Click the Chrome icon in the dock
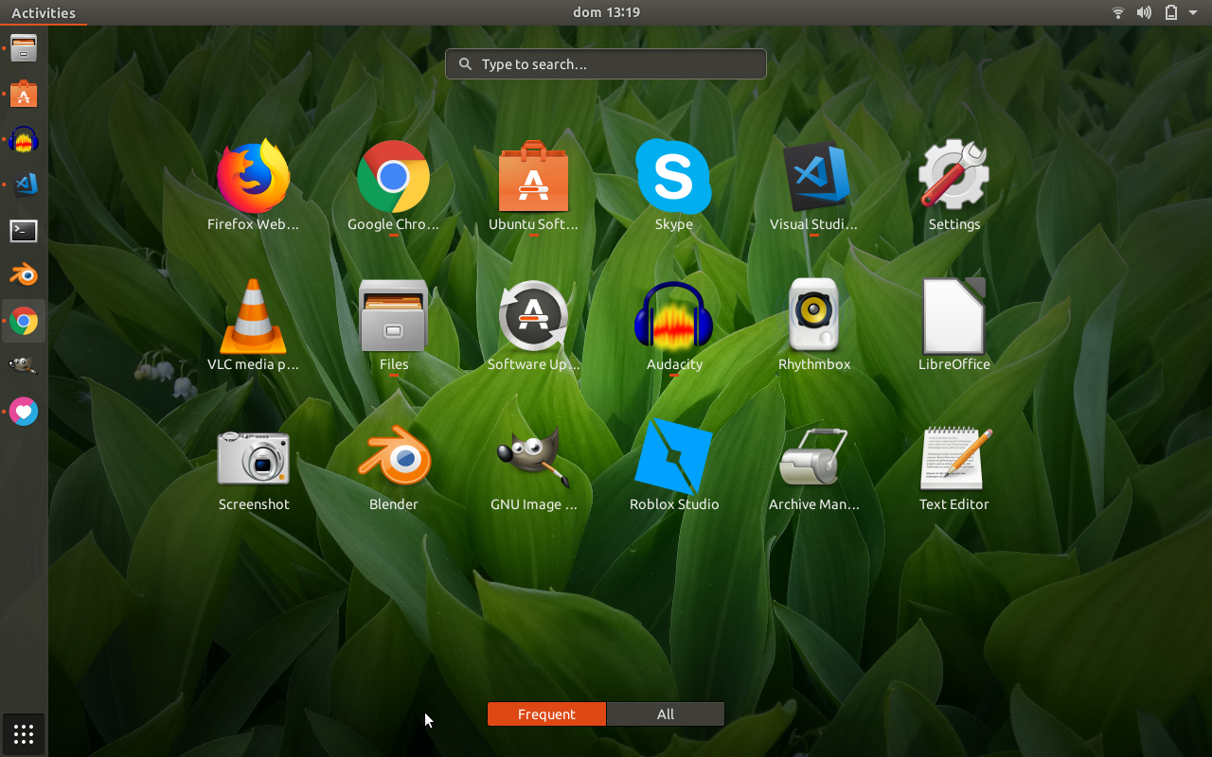The height and width of the screenshot is (757, 1212). (24, 322)
